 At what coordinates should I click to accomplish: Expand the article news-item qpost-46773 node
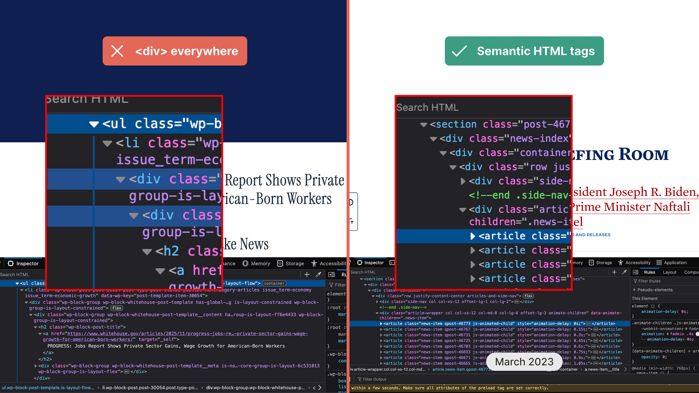click(x=382, y=323)
